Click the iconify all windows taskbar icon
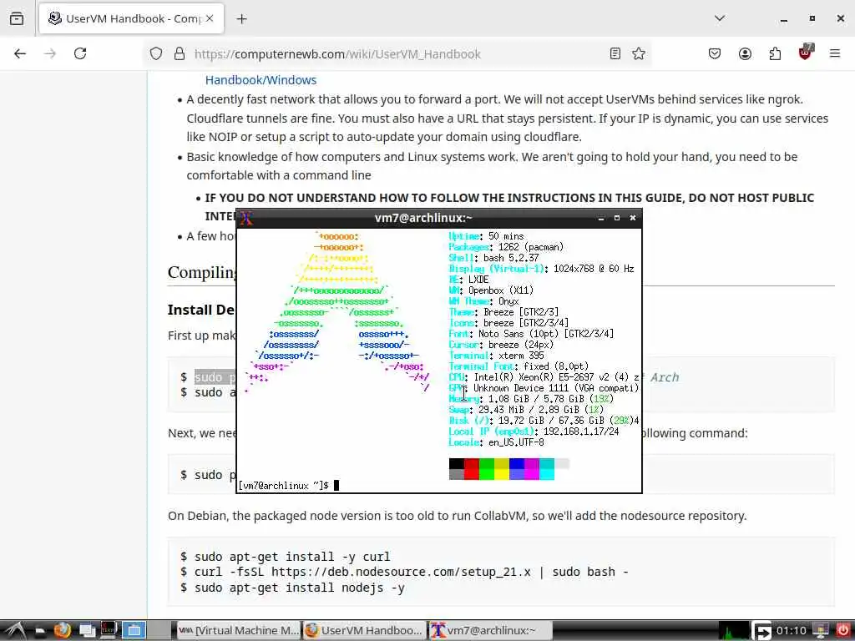Screen dimensions: 855x641 click(x=86, y=631)
